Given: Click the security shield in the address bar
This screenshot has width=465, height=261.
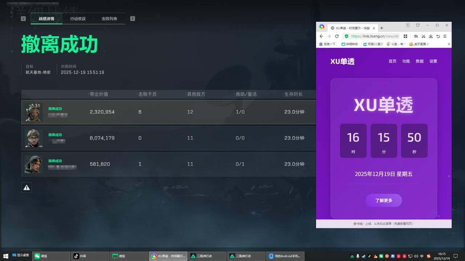Looking at the screenshot, I should pyautogui.click(x=347, y=36).
